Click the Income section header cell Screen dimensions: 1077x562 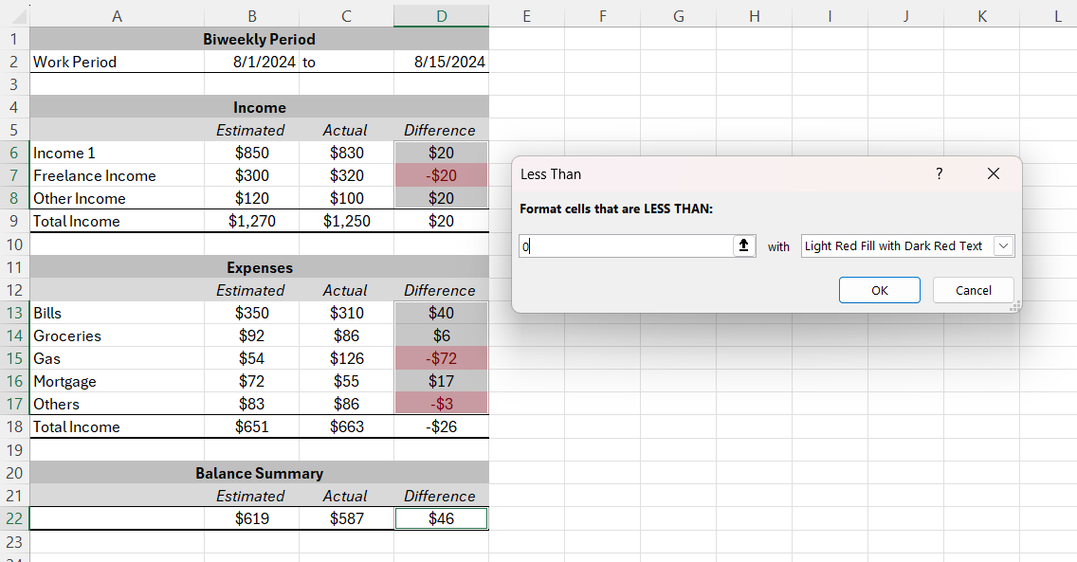(x=259, y=107)
